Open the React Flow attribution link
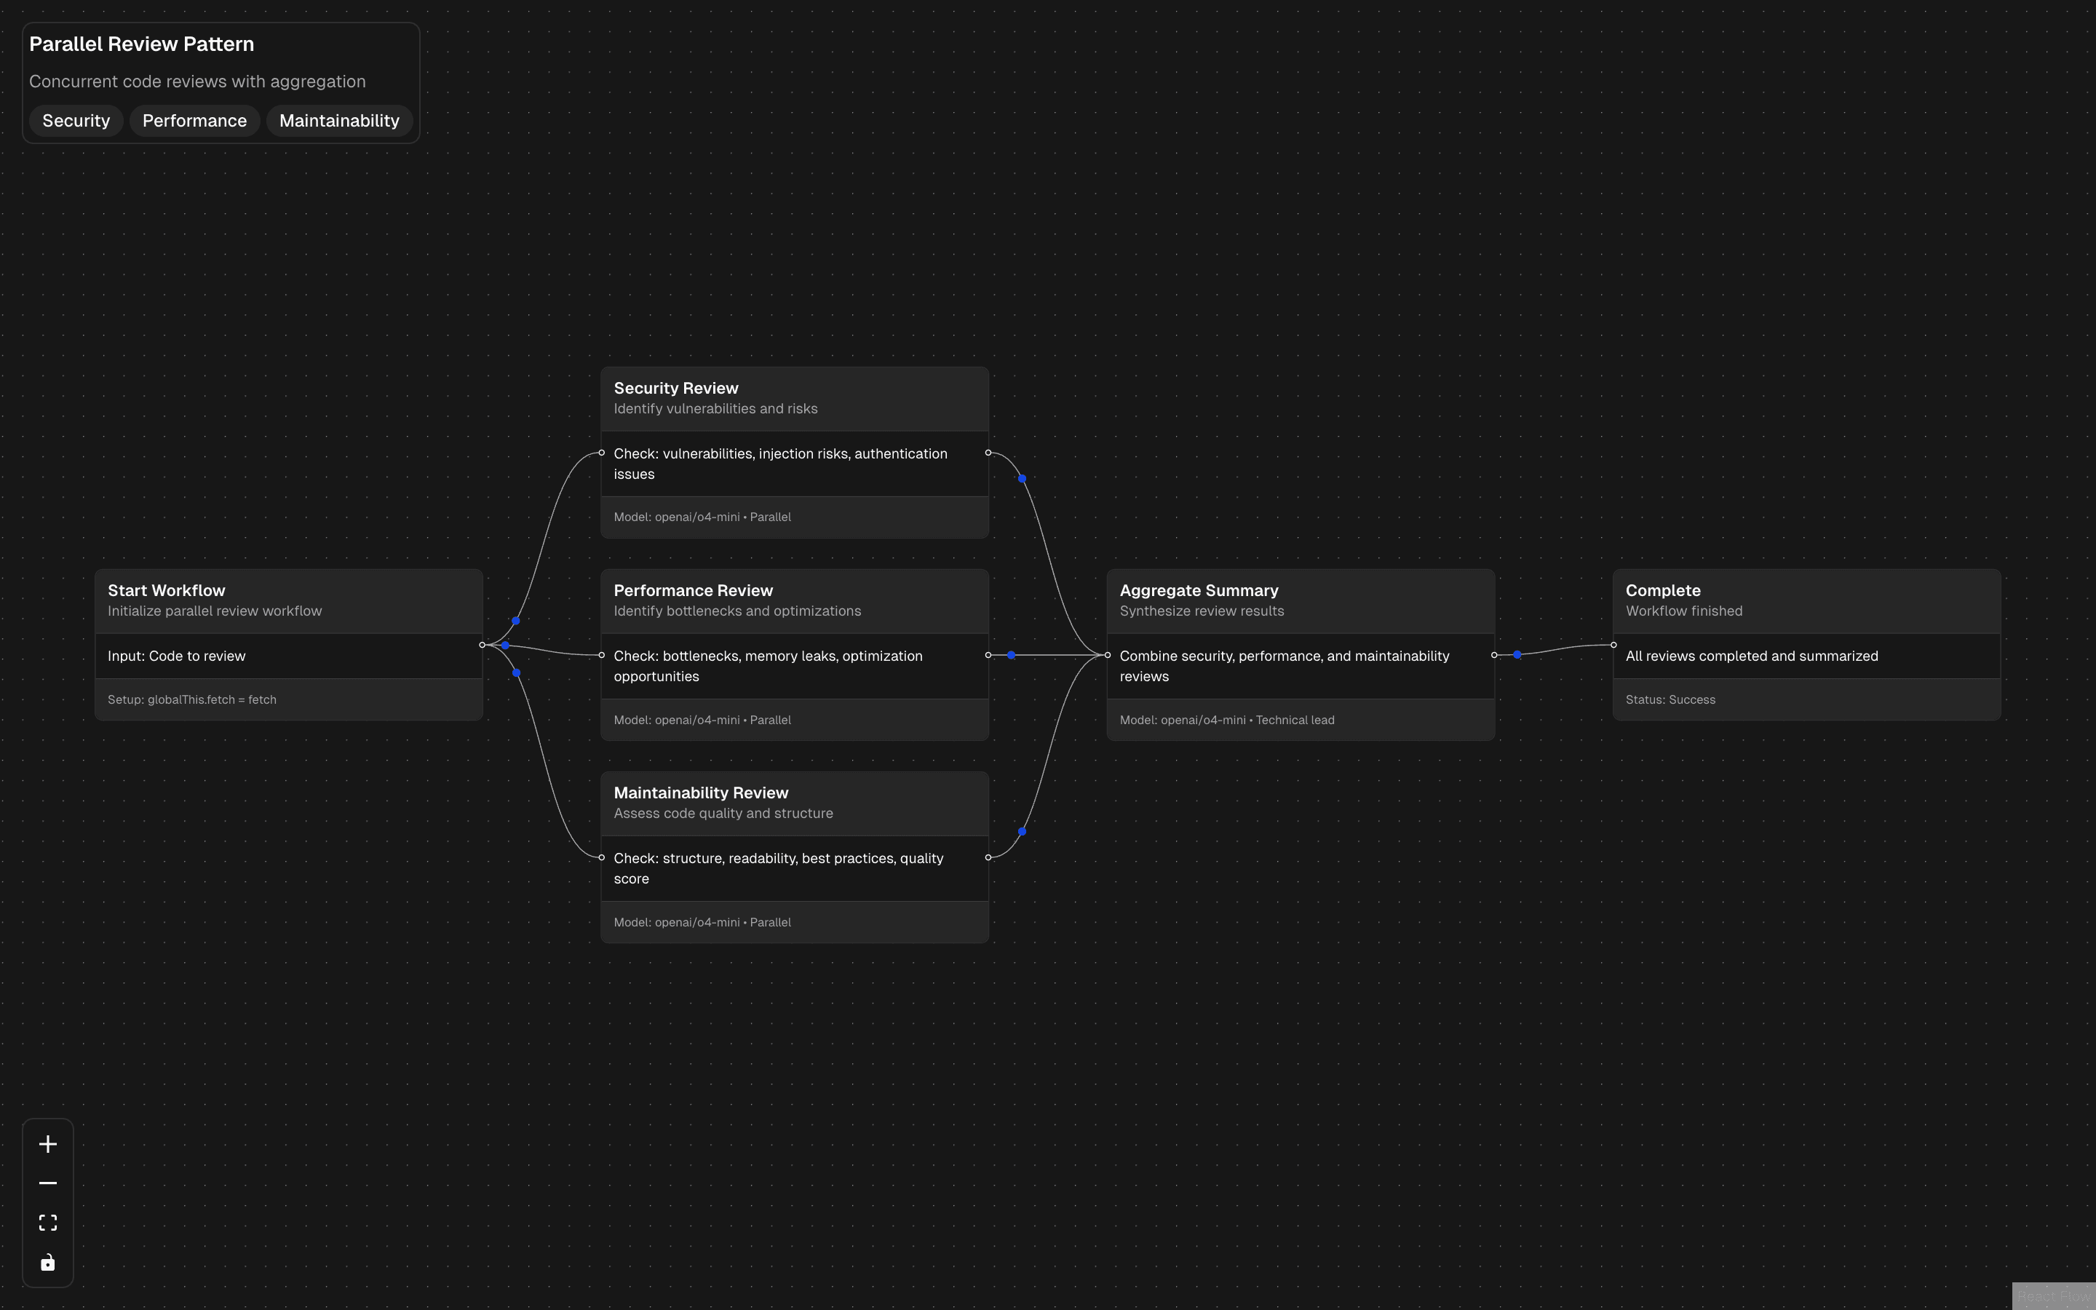Viewport: 2096px width, 1310px height. point(2055,1296)
